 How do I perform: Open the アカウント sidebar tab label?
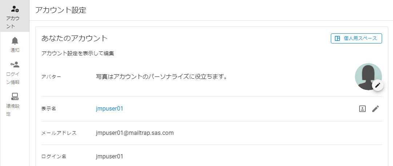(x=13, y=22)
